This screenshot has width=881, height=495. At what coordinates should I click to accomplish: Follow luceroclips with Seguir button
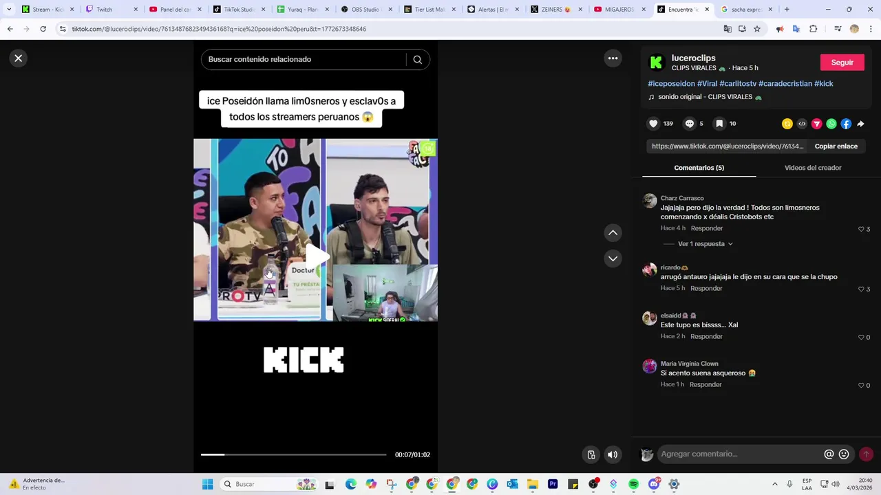click(842, 62)
